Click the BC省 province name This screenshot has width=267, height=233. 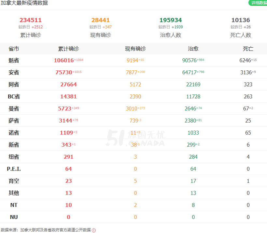(x=14, y=97)
